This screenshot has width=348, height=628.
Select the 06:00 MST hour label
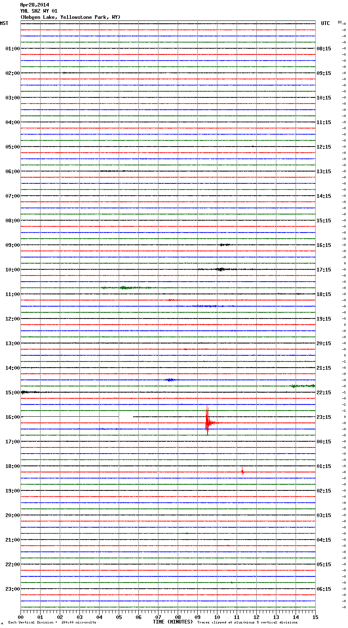click(x=12, y=172)
